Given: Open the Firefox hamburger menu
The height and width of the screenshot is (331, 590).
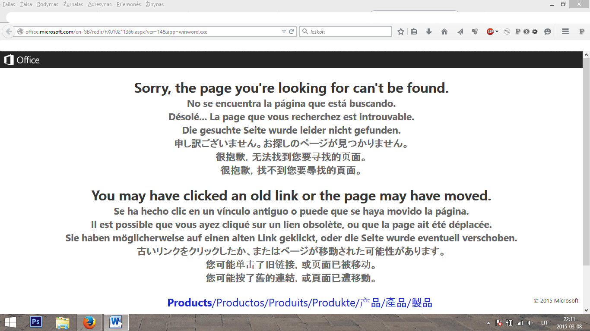Looking at the screenshot, I should coord(565,31).
